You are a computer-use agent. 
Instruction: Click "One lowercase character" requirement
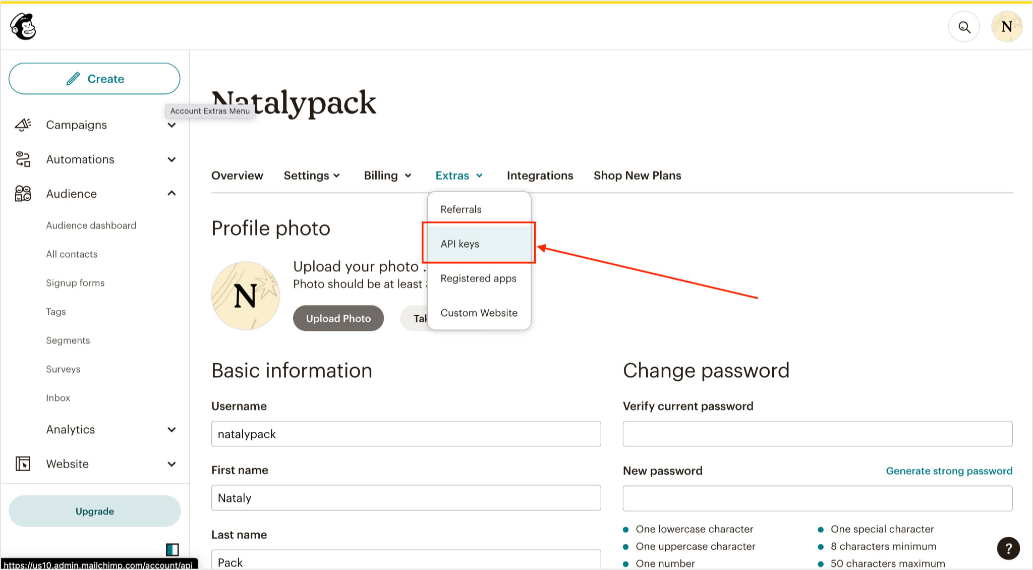coord(695,529)
